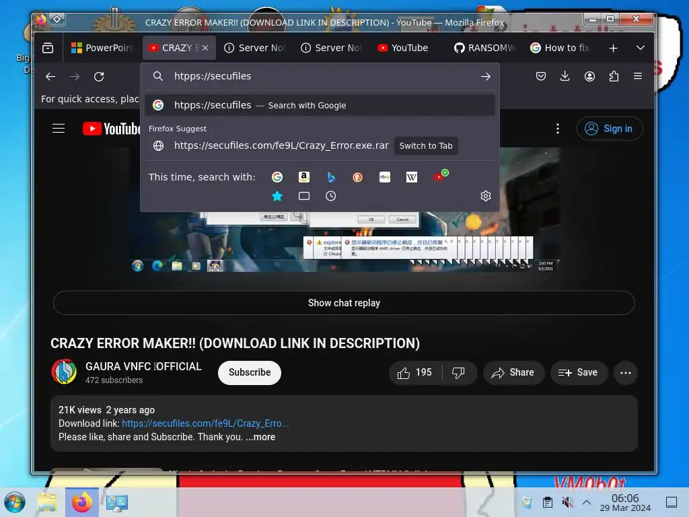The width and height of the screenshot is (689, 517).
Task: Open search settings gear in dropdown
Action: (486, 196)
